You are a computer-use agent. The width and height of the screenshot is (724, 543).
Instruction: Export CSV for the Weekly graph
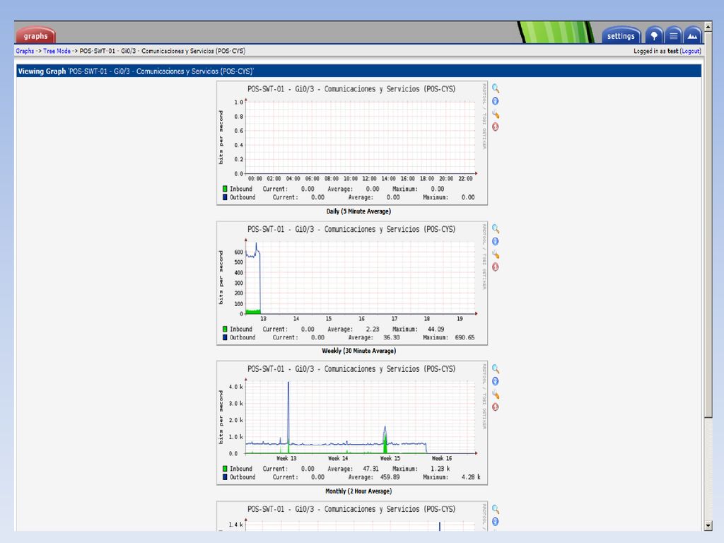(x=496, y=241)
